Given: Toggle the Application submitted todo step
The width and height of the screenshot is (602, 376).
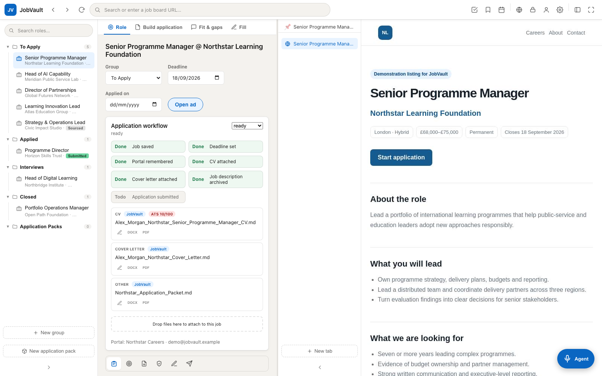Looking at the screenshot, I should tap(148, 197).
